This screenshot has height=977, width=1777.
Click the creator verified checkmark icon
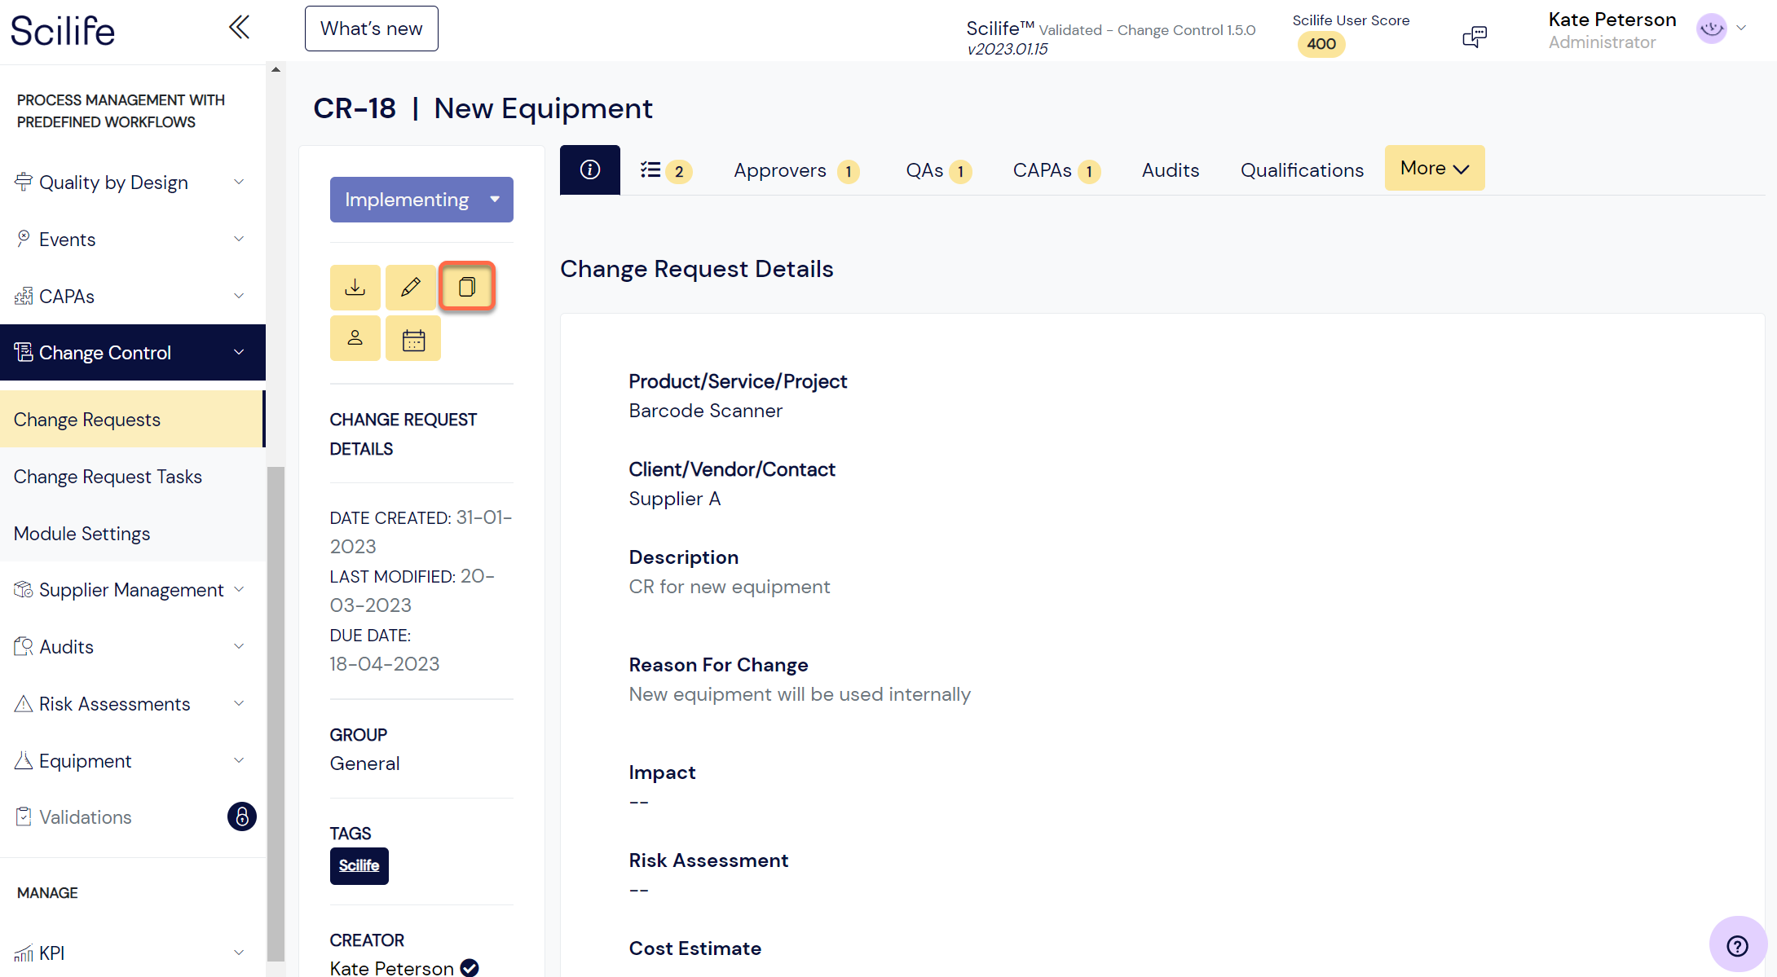[470, 967]
